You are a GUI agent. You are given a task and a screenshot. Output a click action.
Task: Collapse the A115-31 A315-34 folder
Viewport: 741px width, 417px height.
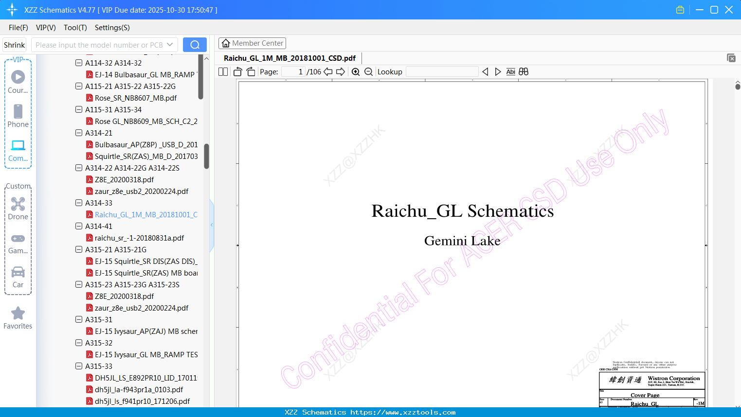click(79, 109)
